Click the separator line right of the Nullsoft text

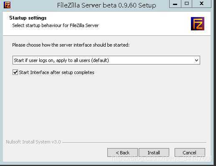pos(135,142)
